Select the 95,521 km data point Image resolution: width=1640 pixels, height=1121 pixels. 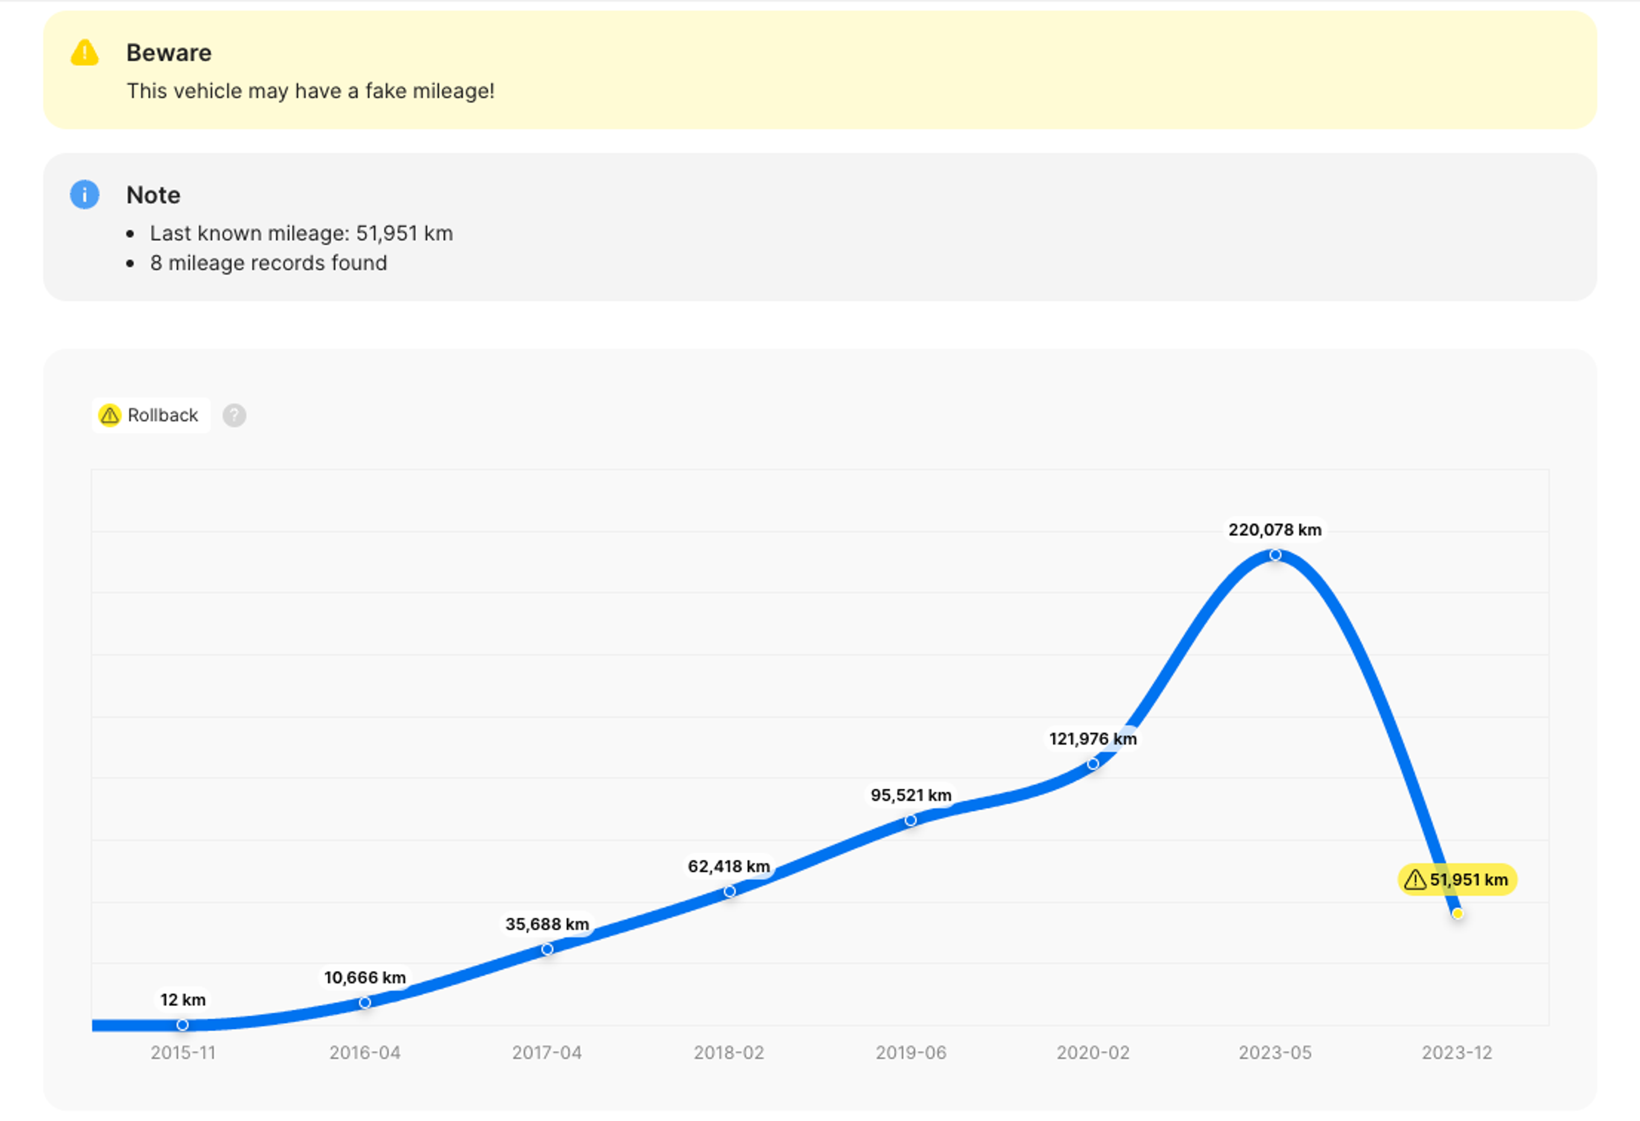coord(911,820)
